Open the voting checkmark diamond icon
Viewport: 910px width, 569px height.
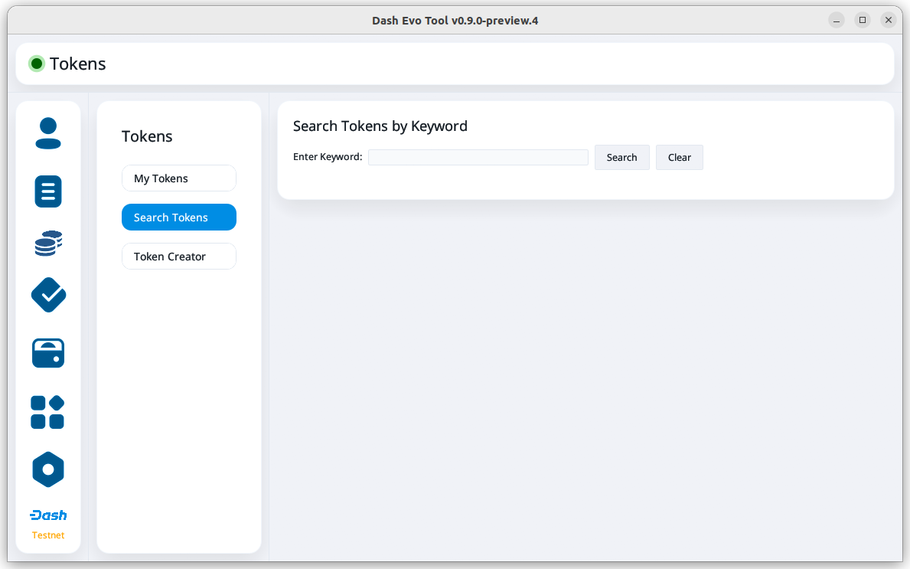click(48, 295)
